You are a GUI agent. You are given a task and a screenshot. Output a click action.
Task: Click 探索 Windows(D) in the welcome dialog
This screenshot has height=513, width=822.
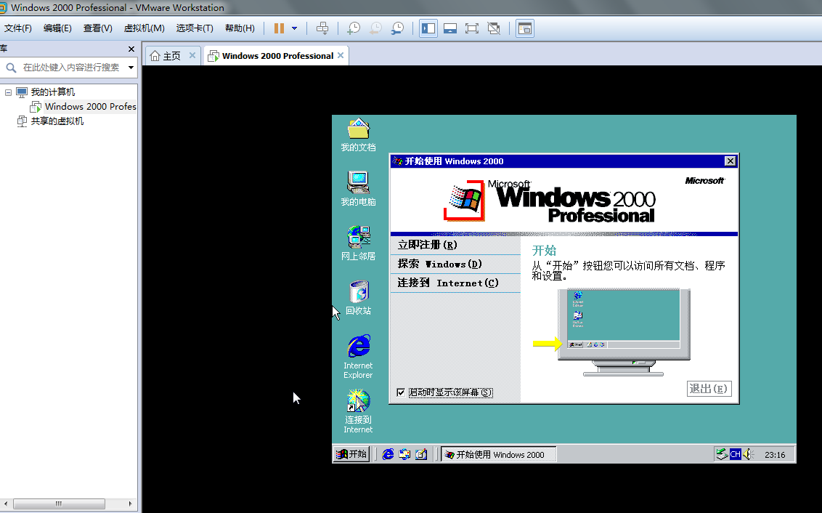[x=455, y=264]
